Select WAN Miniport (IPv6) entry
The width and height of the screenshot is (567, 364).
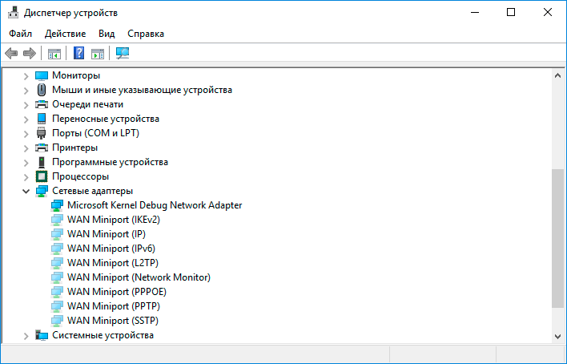click(111, 249)
